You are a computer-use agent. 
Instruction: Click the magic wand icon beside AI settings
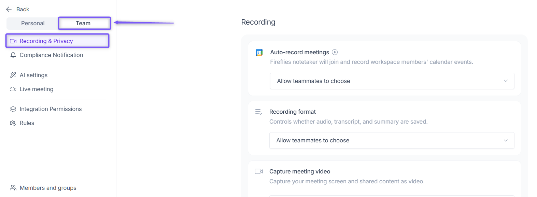[x=13, y=75]
